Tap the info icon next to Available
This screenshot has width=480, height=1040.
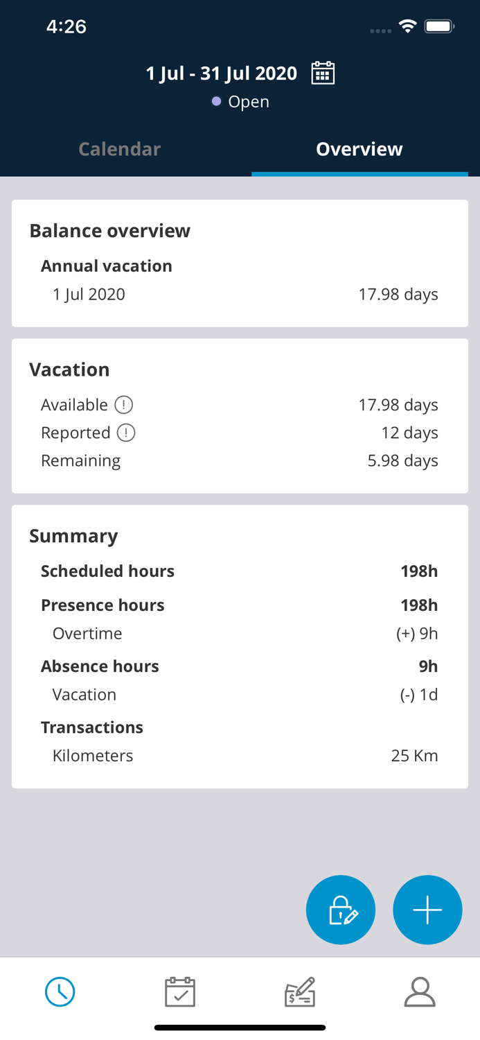123,404
